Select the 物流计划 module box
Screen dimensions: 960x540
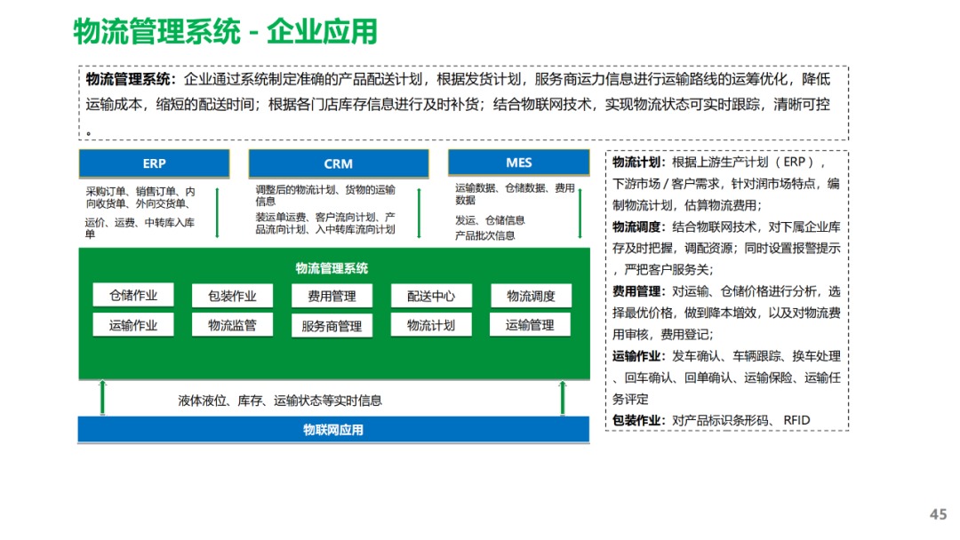pos(431,325)
